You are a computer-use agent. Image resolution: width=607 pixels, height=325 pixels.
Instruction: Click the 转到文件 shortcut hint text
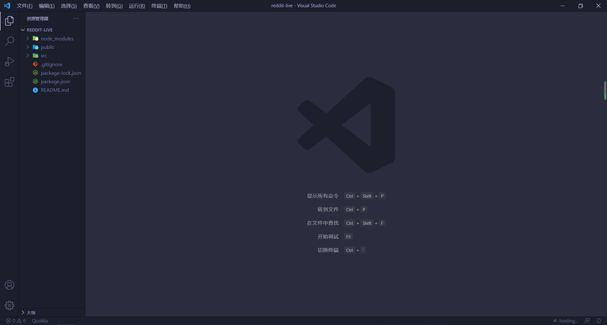pyautogui.click(x=328, y=210)
